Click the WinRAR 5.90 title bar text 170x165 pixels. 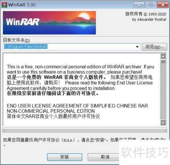coord(22,5)
